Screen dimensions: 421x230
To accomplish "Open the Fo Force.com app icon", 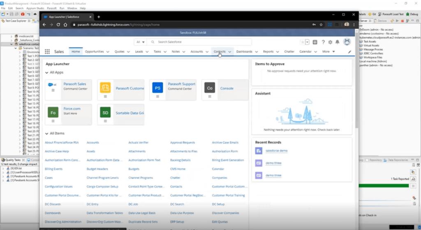I will pyautogui.click(x=53, y=113).
